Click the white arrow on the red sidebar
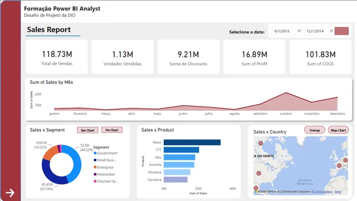Screen dimensions: 357x201 [10, 193]
